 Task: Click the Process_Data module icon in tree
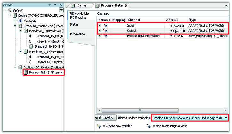26,73
